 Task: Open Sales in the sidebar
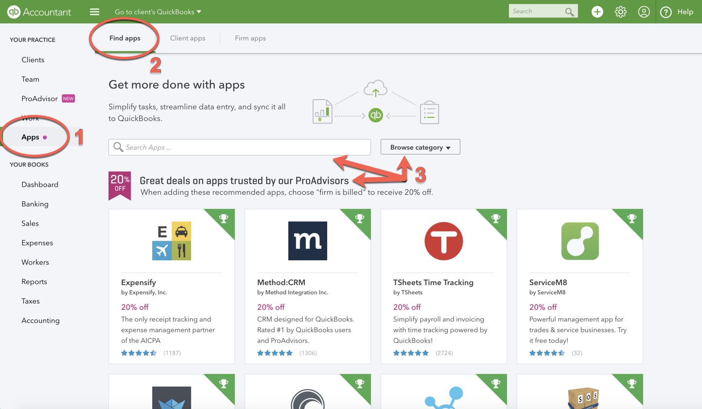click(x=30, y=223)
